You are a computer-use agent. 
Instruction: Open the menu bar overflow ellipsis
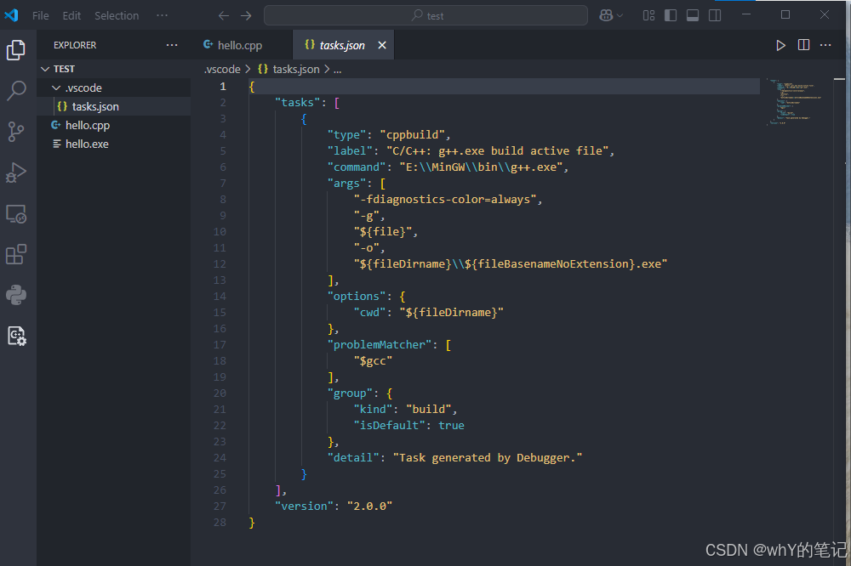[x=162, y=15]
